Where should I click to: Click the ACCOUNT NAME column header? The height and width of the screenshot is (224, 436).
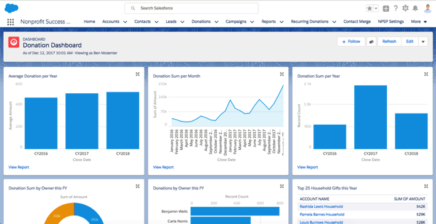[314, 199]
